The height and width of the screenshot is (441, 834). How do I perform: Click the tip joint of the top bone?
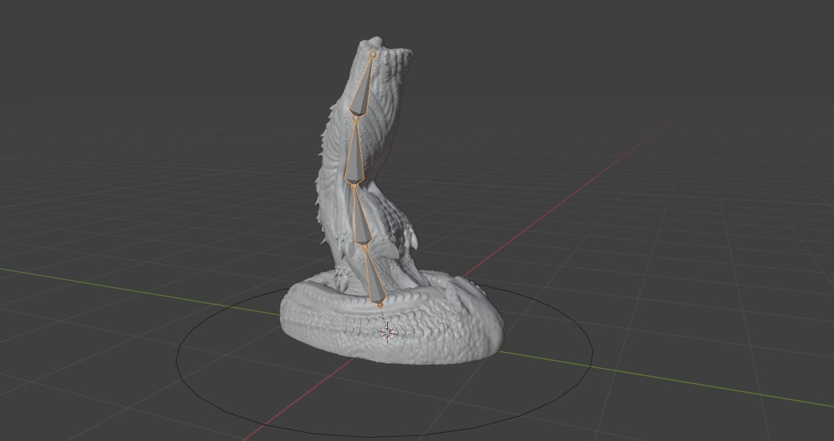click(373, 54)
